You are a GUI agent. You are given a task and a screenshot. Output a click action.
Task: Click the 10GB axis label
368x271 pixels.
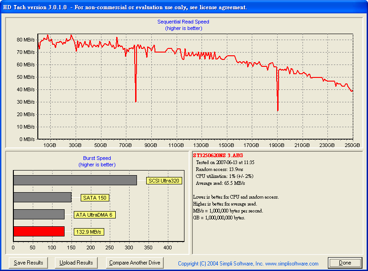click(50, 145)
